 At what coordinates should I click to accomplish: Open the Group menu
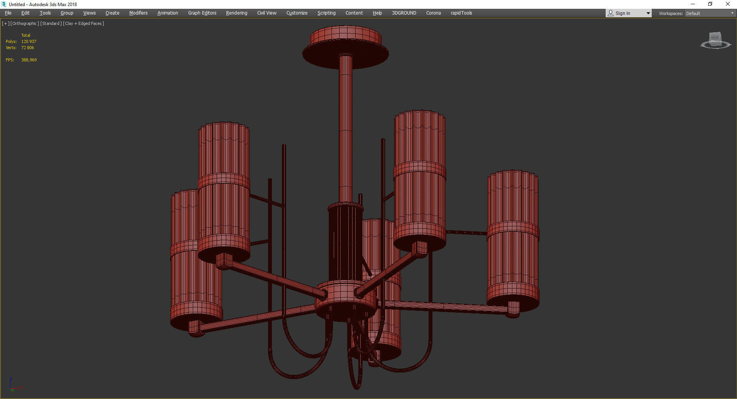(67, 13)
